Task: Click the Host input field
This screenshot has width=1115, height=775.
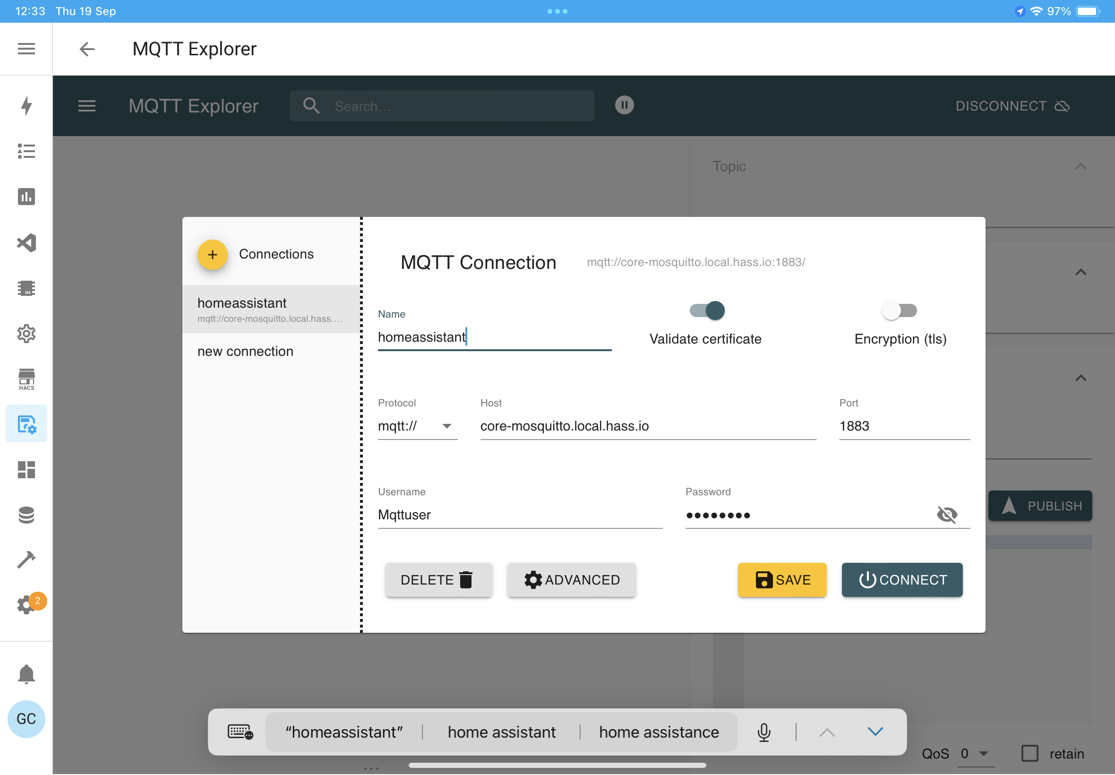Action: 648,426
